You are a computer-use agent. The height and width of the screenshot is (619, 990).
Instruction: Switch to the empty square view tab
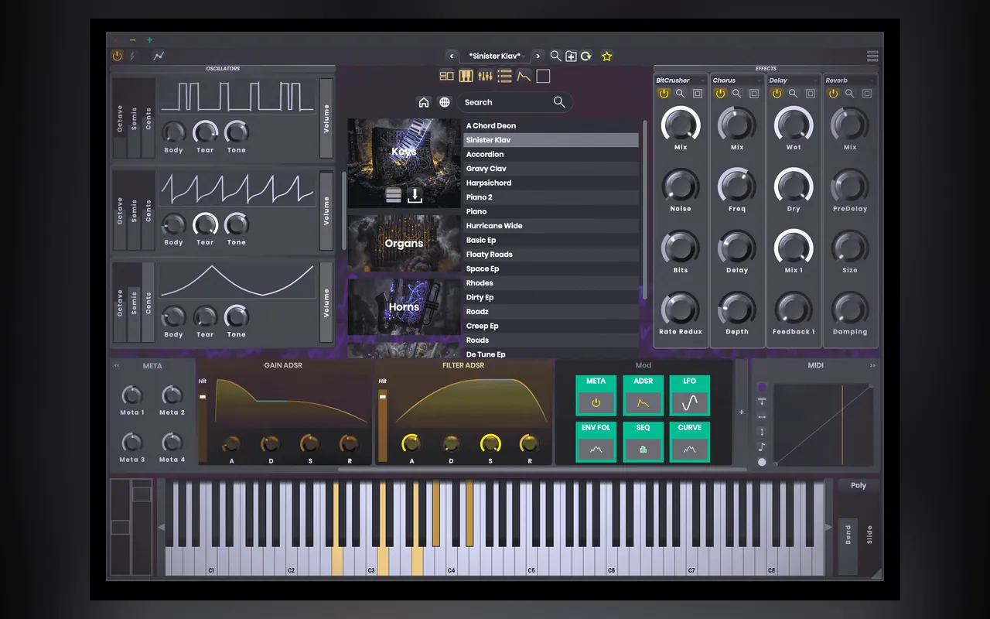point(543,76)
